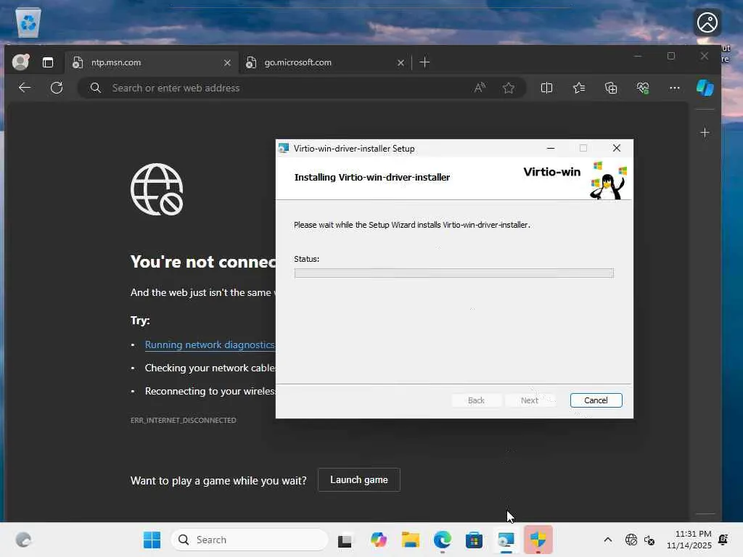Minimize the Virtio-win installer Setup window
Viewport: 743px width, 557px height.
pyautogui.click(x=551, y=148)
